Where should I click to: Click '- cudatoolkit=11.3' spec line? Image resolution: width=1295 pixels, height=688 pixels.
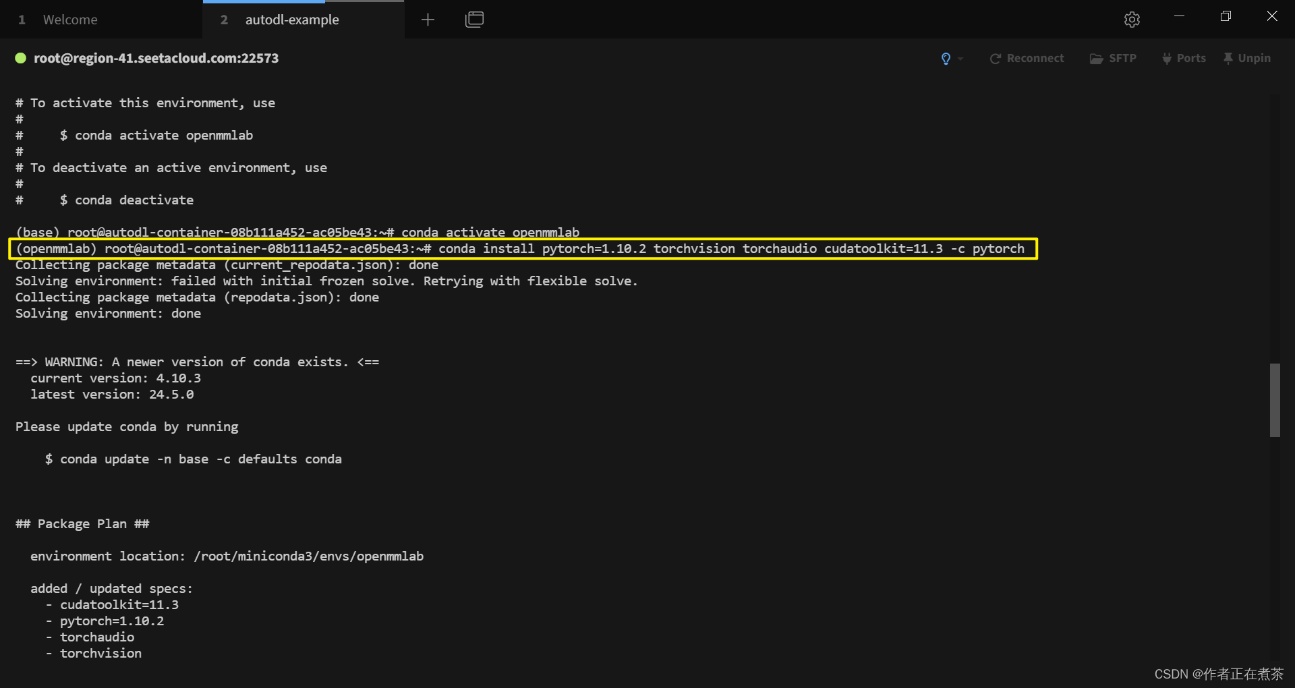pos(112,605)
